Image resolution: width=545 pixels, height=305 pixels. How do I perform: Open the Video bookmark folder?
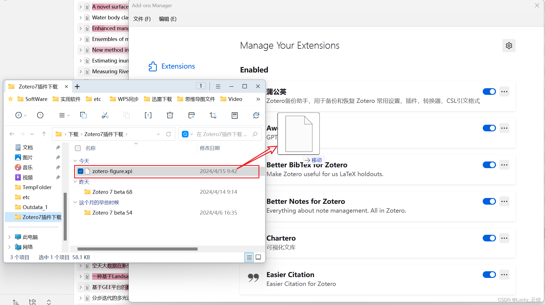point(231,99)
